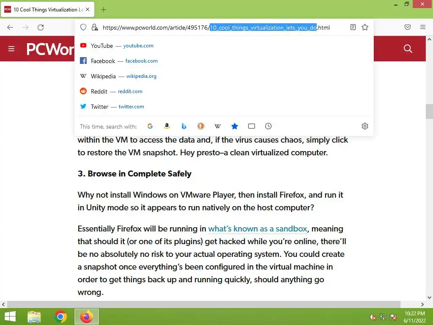
Task: Go back to the previous page
Action: pyautogui.click(x=10, y=28)
